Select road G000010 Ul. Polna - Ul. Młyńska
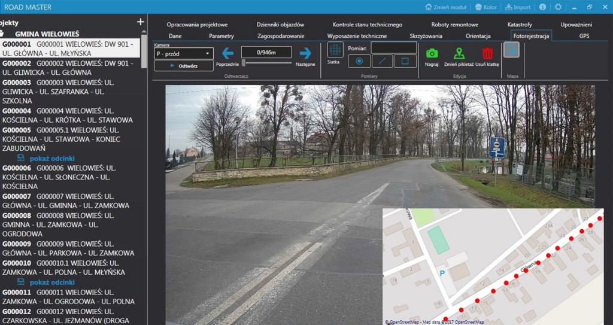Screen dimensions: 613x325 pyautogui.click(x=69, y=267)
